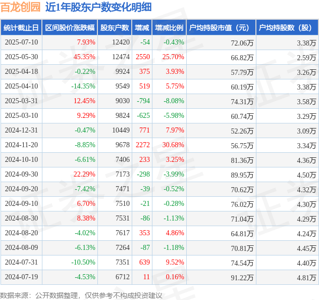
Task: Select the 30.68% change ratio cell
Action: click(x=173, y=145)
